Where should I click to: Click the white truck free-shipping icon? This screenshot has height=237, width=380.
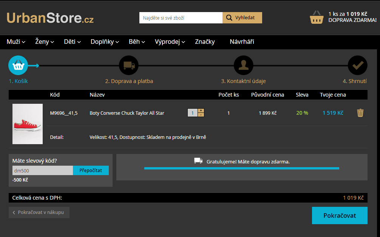[x=198, y=161]
